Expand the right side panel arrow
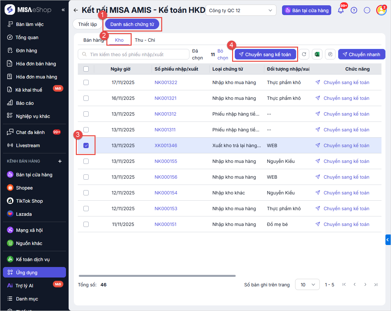Image resolution: width=391 pixels, height=311 pixels. click(388, 240)
